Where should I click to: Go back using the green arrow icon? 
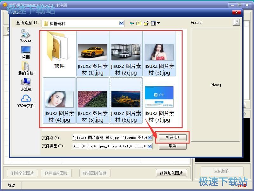point(132,23)
